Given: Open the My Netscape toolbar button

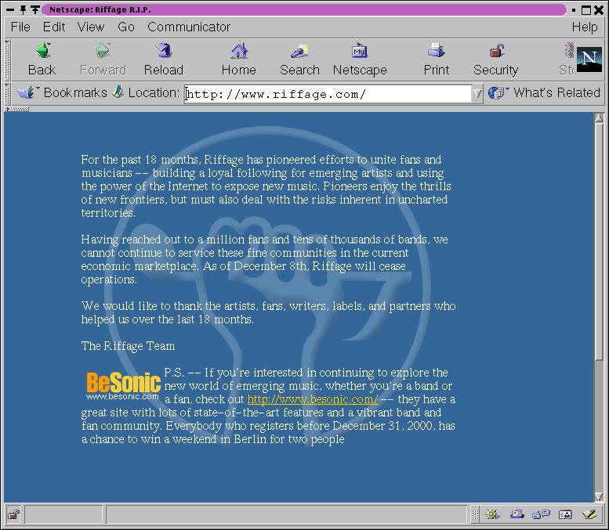Looking at the screenshot, I should point(360,59).
